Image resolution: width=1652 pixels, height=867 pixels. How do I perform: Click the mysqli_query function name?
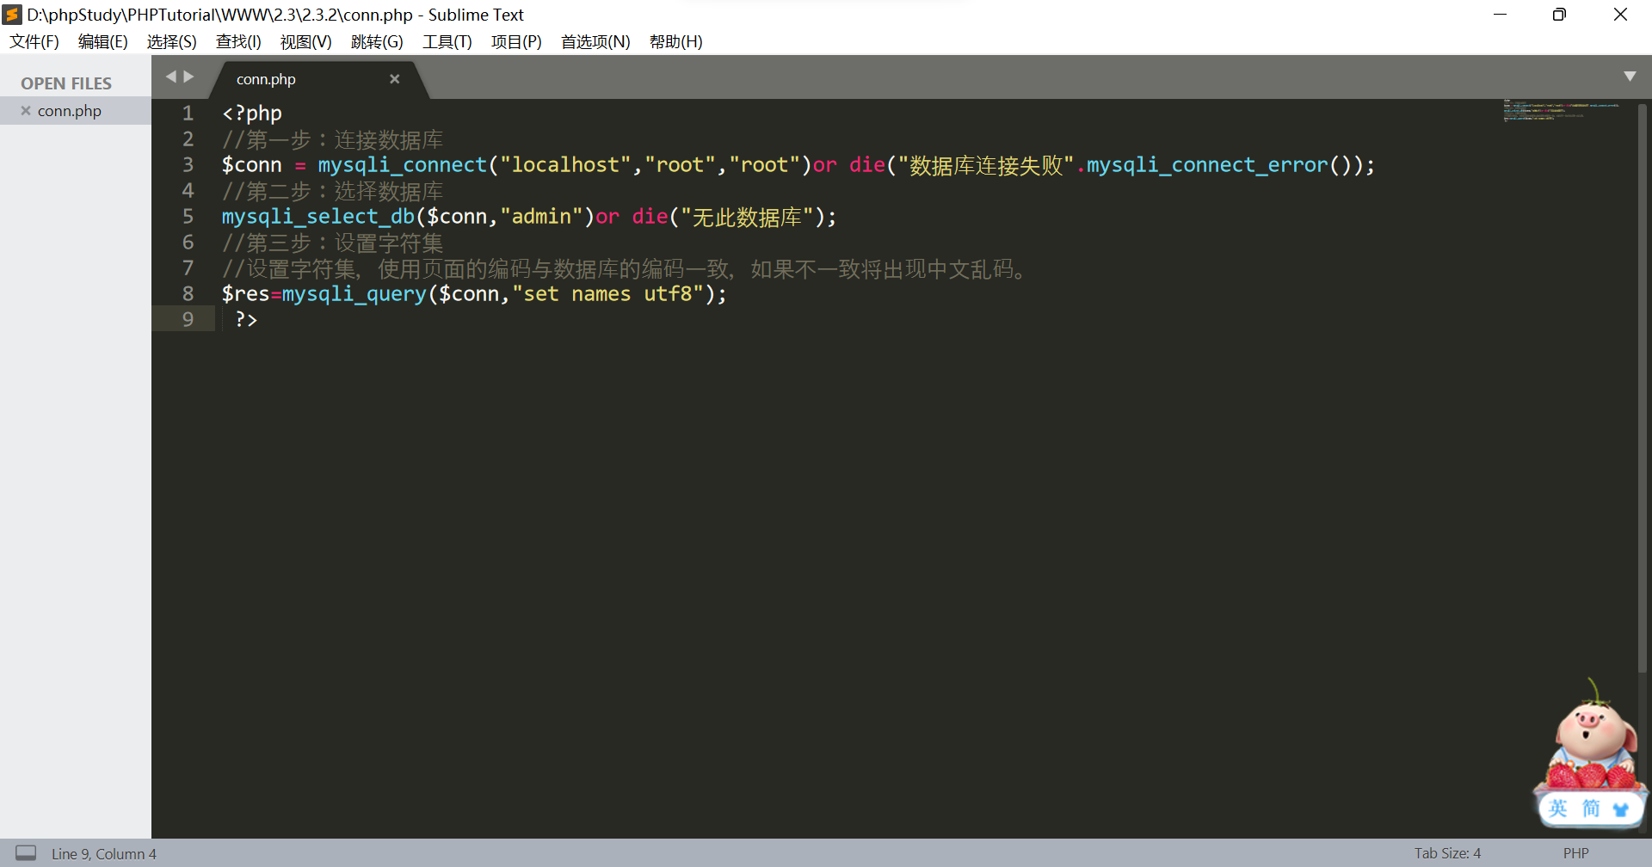click(354, 293)
